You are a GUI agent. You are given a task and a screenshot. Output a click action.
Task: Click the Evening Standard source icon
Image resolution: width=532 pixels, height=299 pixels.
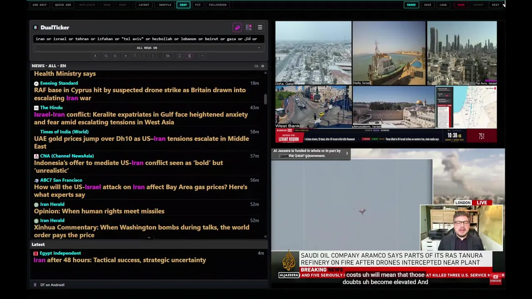[36, 83]
